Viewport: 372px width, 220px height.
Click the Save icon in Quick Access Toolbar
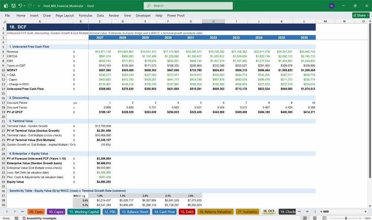point(13,6)
